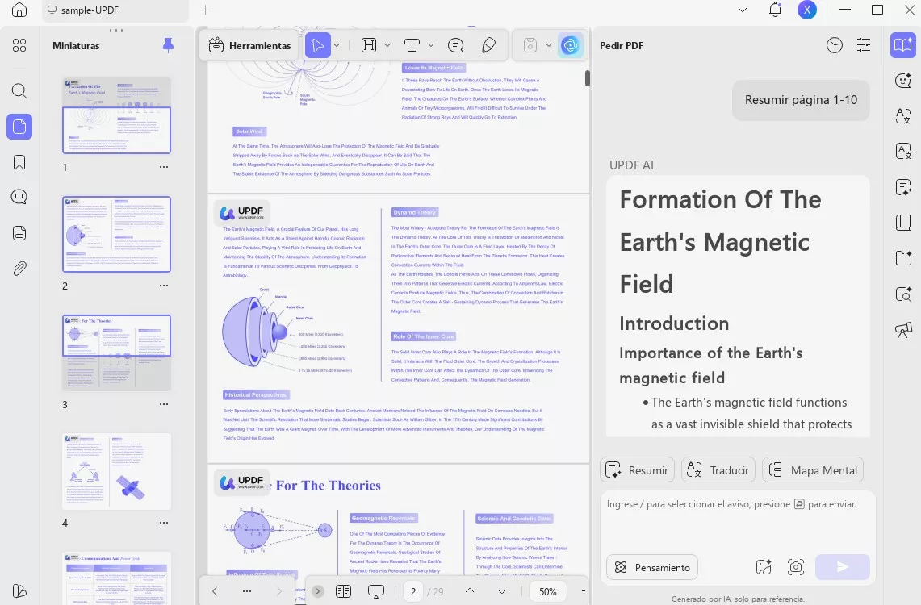This screenshot has height=605, width=921.
Task: Open the attachments paperclip panel
Action: coord(19,269)
